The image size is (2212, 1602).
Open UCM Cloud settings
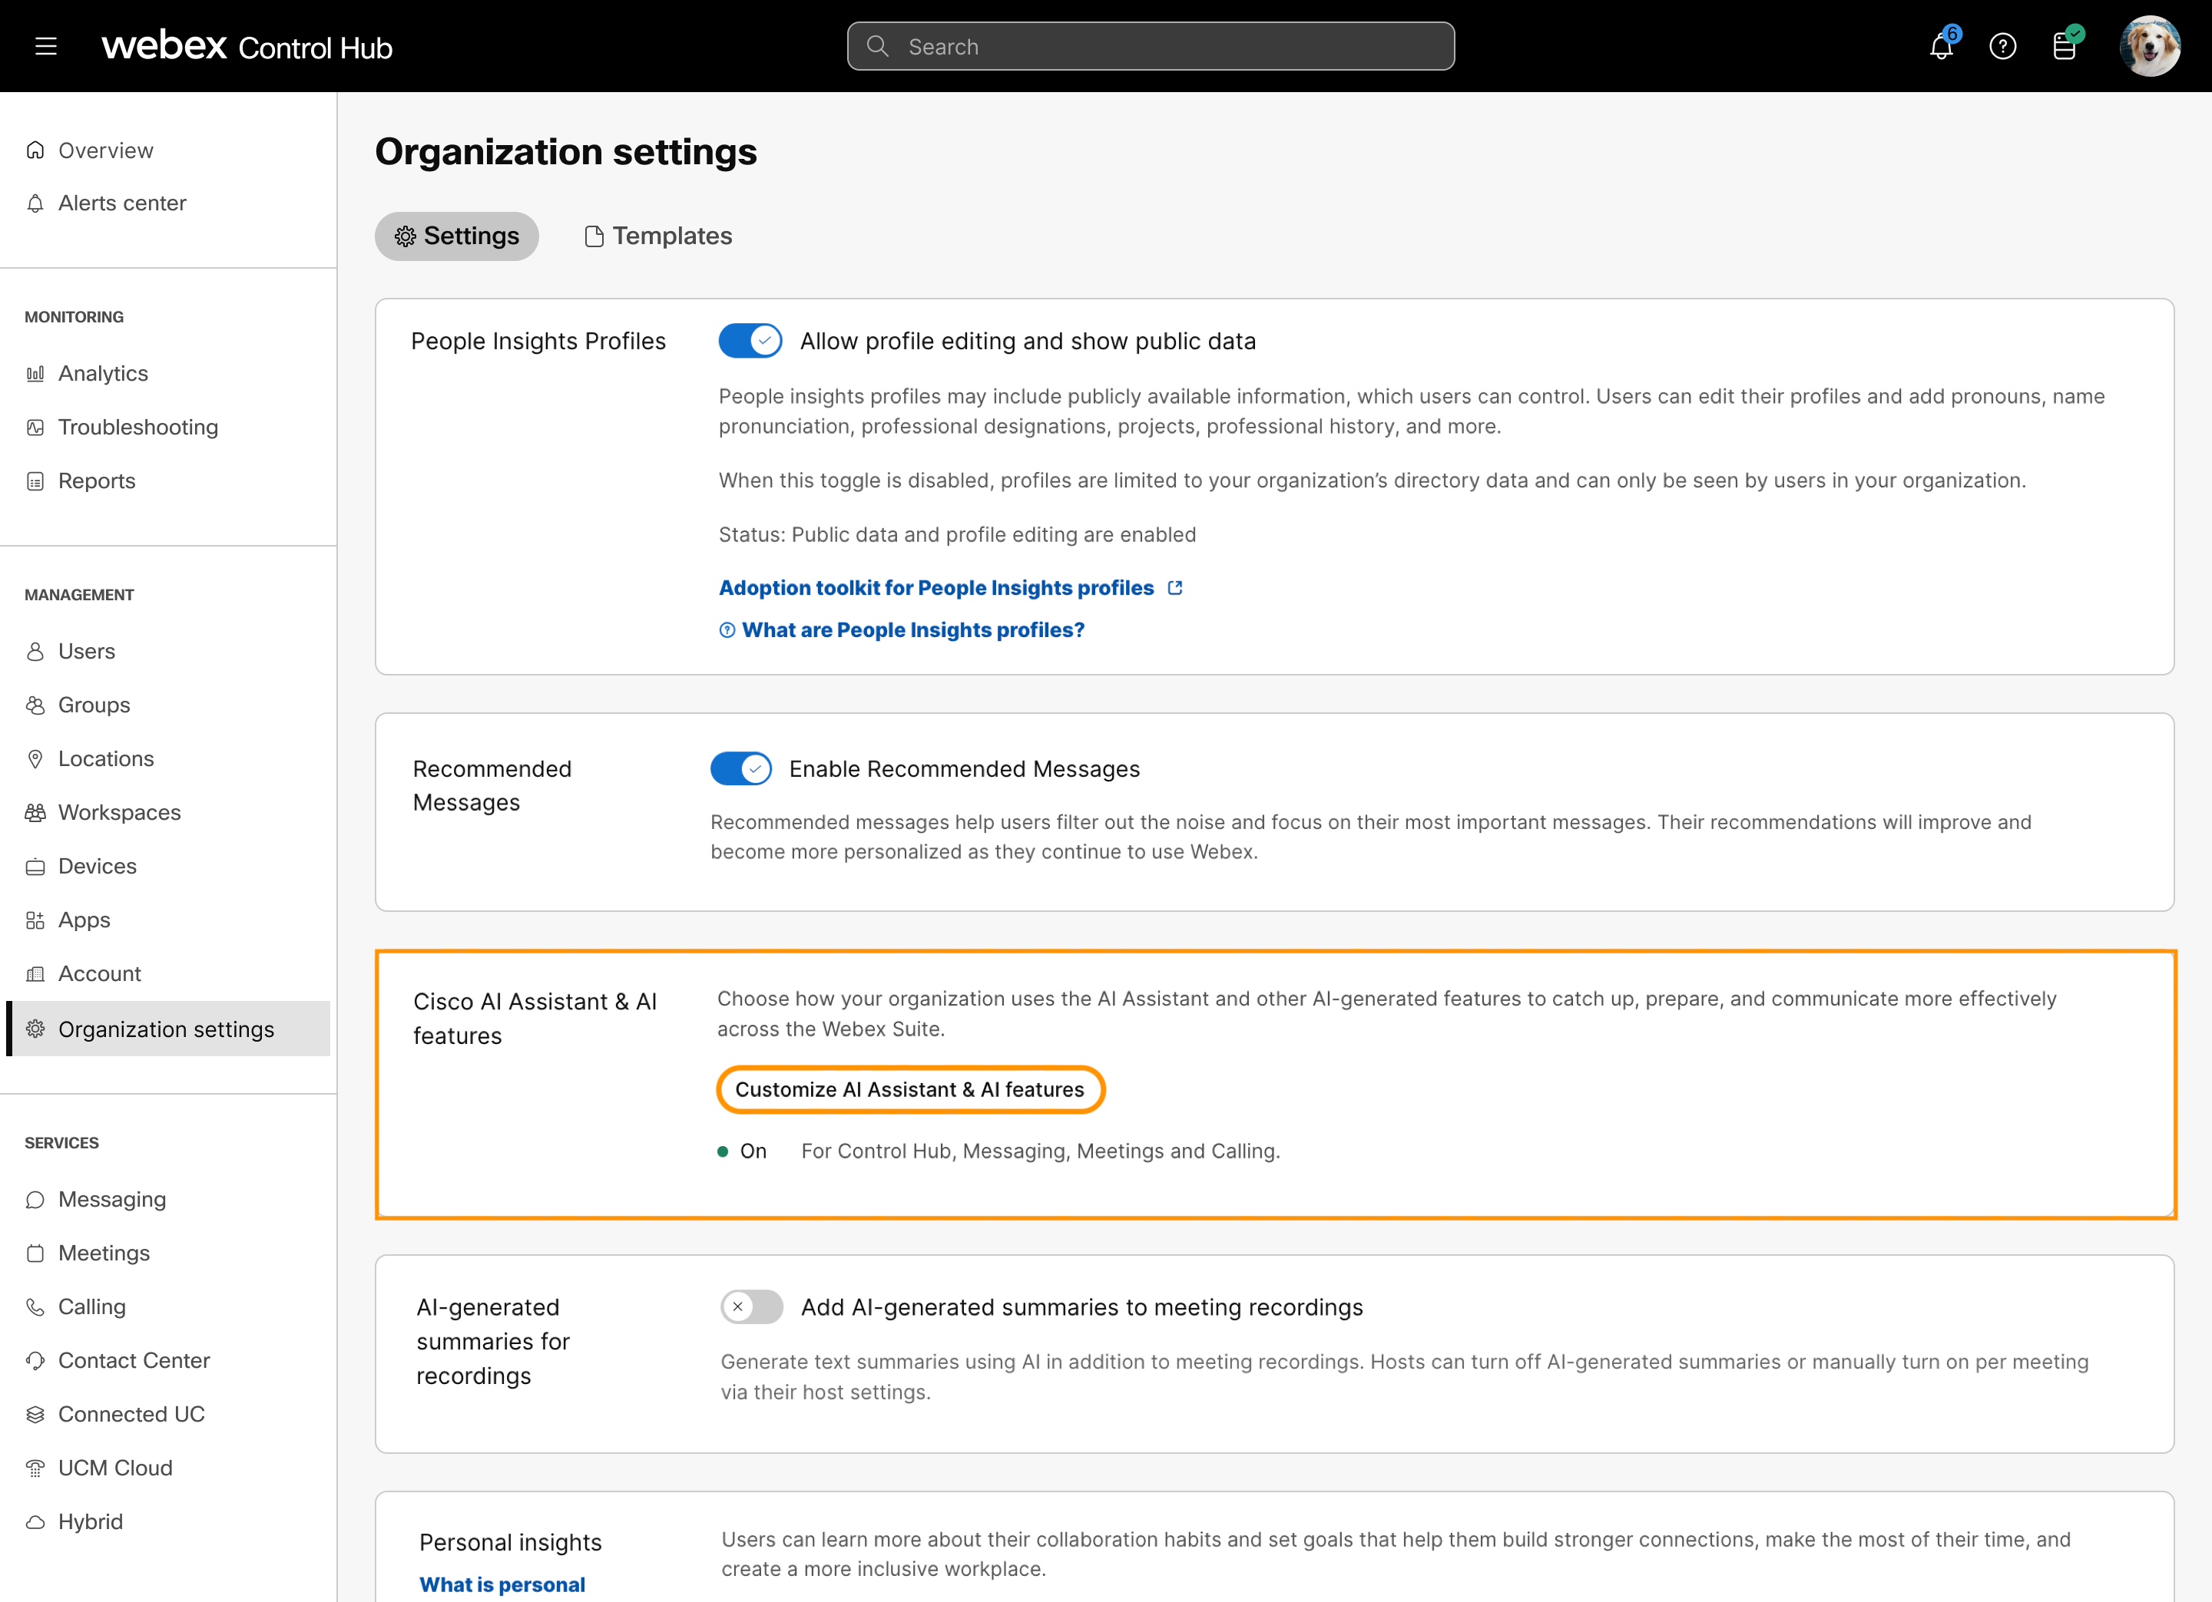click(x=114, y=1468)
